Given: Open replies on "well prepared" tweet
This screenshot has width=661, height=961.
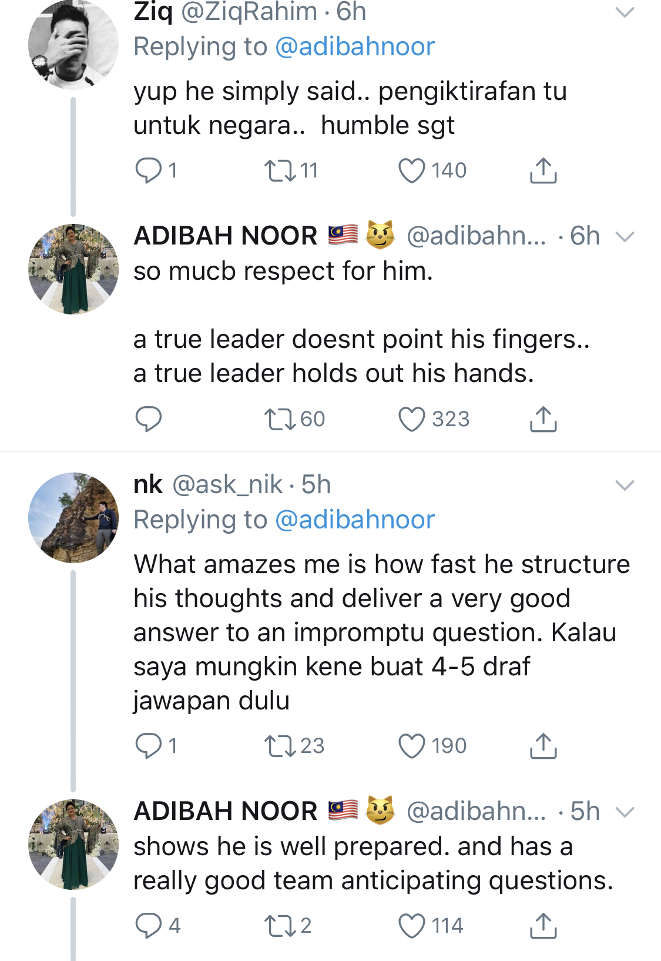Looking at the screenshot, I should point(148,926).
